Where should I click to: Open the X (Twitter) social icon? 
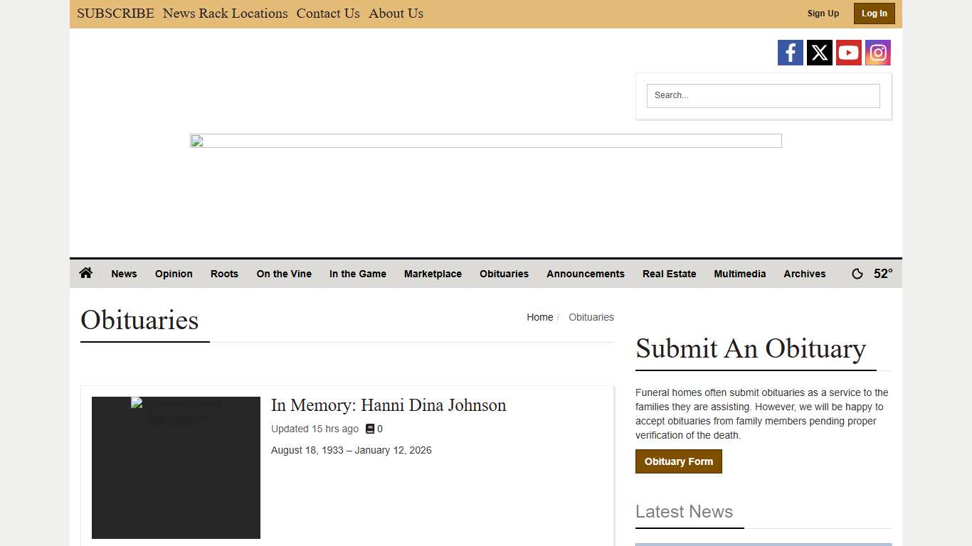[819, 53]
